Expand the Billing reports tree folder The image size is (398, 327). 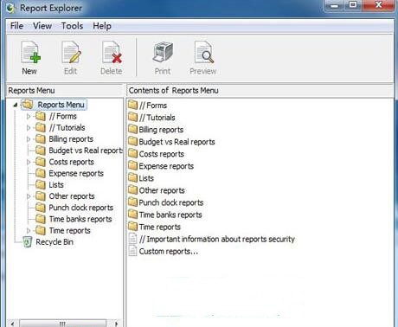click(x=29, y=139)
